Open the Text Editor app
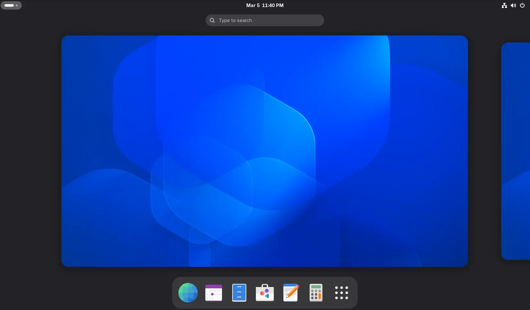This screenshot has height=310, width=530. (x=290, y=292)
